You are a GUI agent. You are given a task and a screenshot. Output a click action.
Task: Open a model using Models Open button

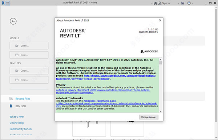[x=29, y=46]
